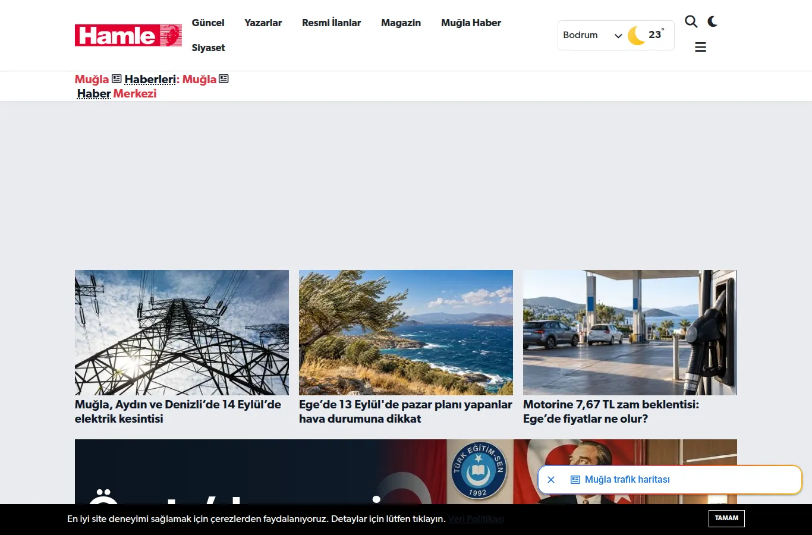Click the Hamle logo
The height and width of the screenshot is (535, 812).
128,35
